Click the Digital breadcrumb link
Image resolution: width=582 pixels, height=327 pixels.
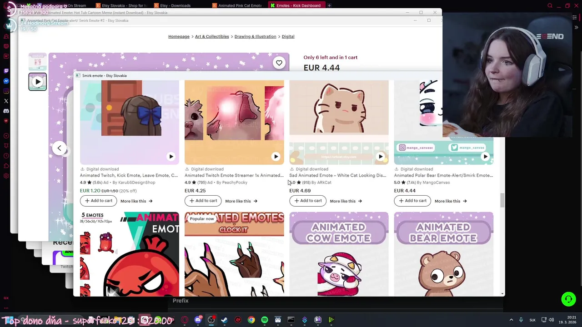pyautogui.click(x=288, y=36)
